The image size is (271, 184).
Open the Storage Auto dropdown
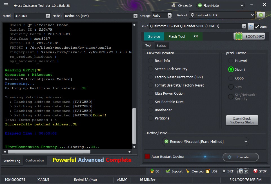click(170, 15)
